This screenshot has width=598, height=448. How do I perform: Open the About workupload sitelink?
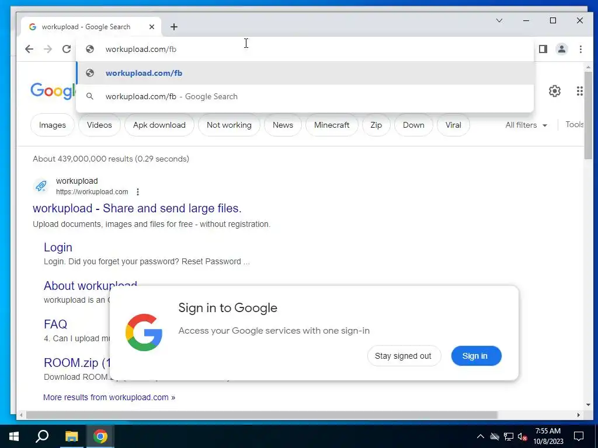(91, 286)
